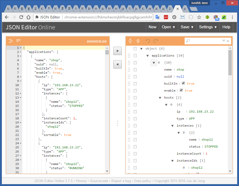The height and width of the screenshot is (186, 239).
Task: Copy JSON to the right tree panel
Action: coord(118,51)
